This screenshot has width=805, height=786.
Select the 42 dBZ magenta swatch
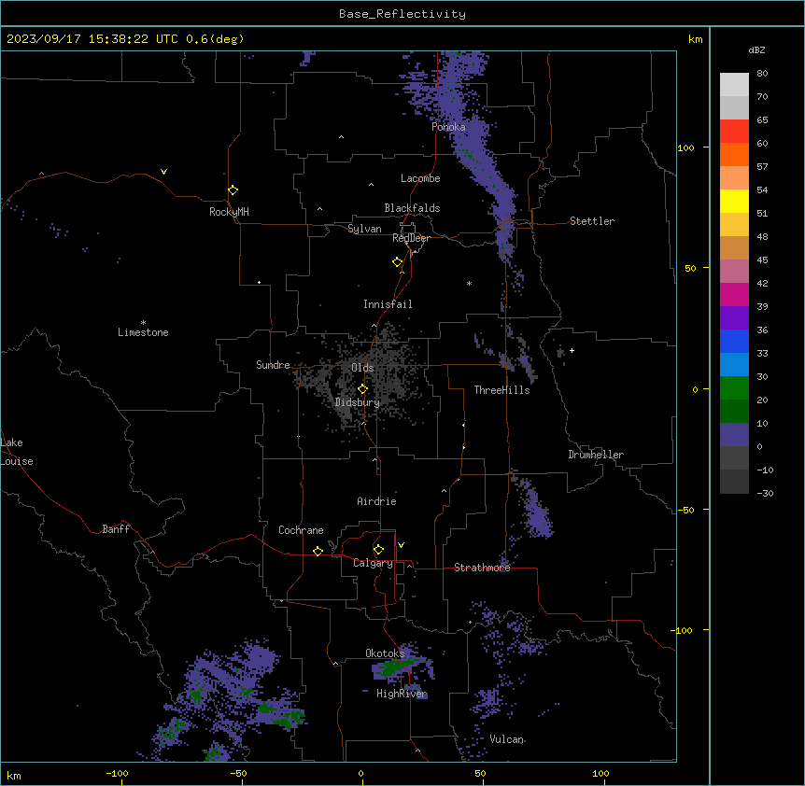[x=734, y=294]
